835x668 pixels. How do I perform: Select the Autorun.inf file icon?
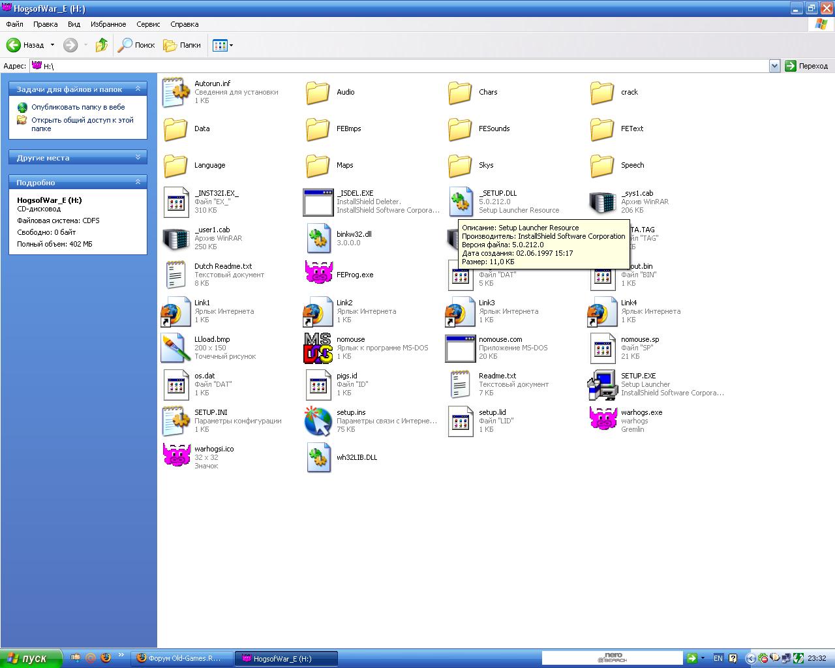175,92
